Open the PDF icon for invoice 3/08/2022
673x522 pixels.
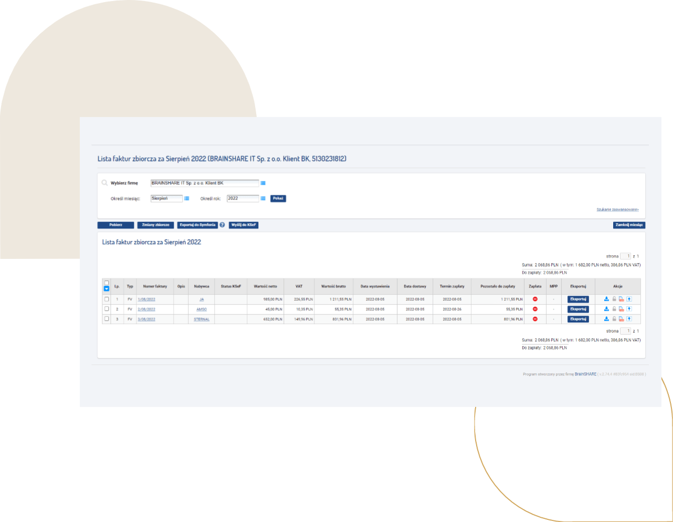click(622, 319)
